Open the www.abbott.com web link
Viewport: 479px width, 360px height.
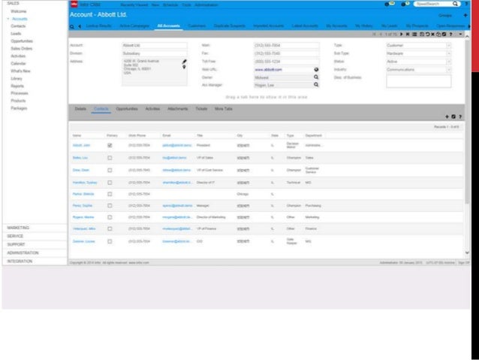click(x=269, y=70)
